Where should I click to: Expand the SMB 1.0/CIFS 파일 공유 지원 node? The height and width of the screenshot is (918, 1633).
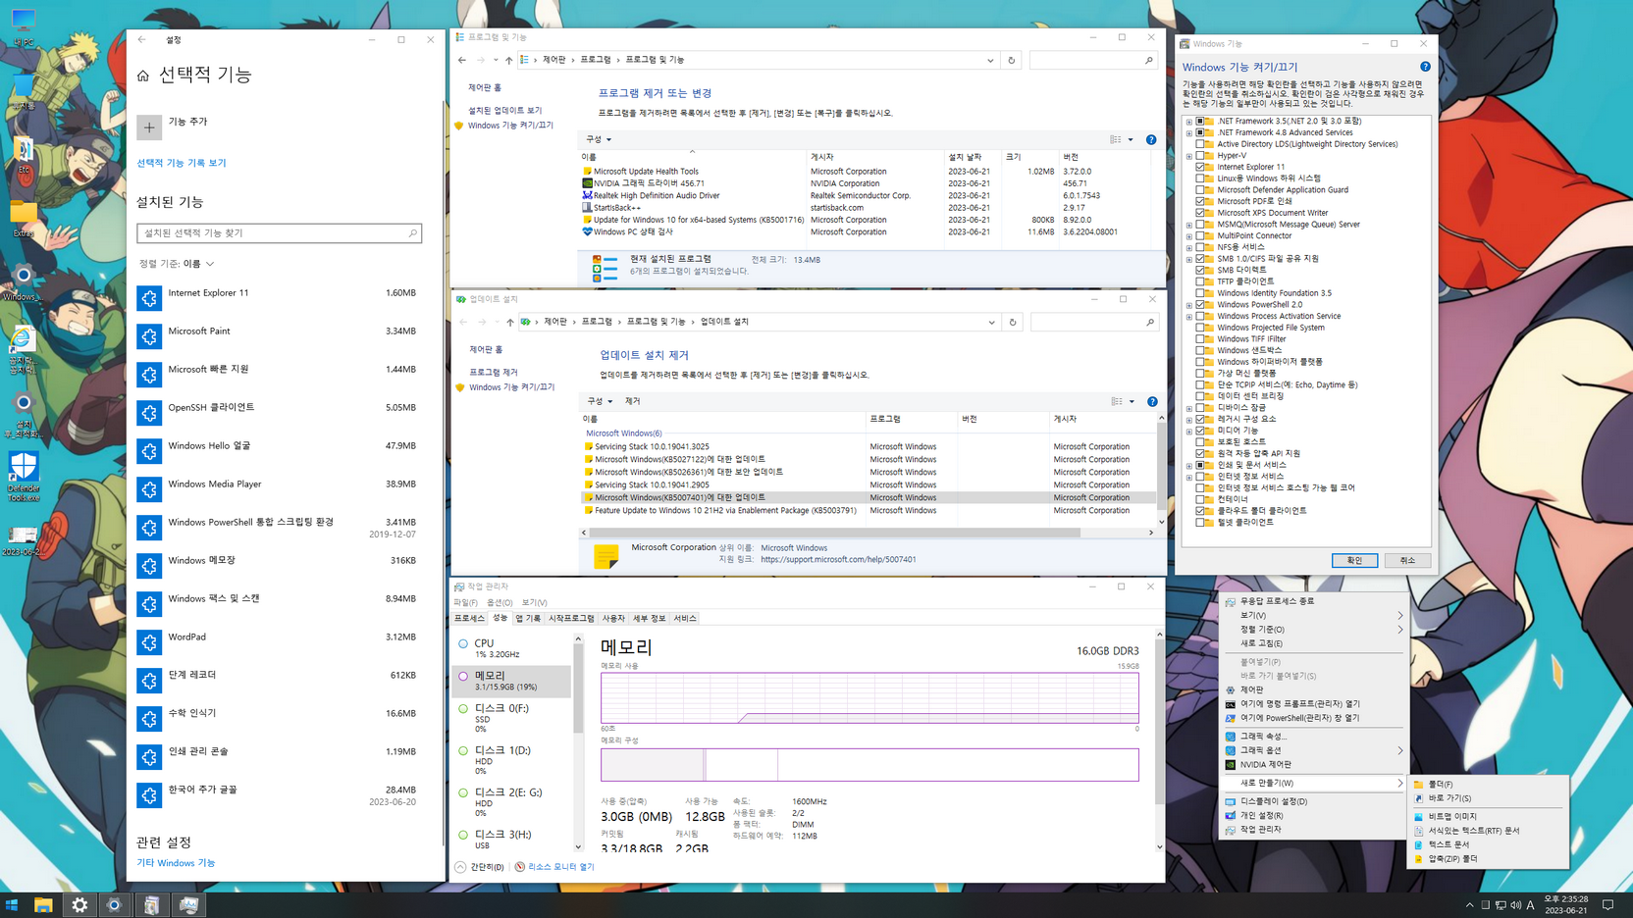tap(1189, 259)
